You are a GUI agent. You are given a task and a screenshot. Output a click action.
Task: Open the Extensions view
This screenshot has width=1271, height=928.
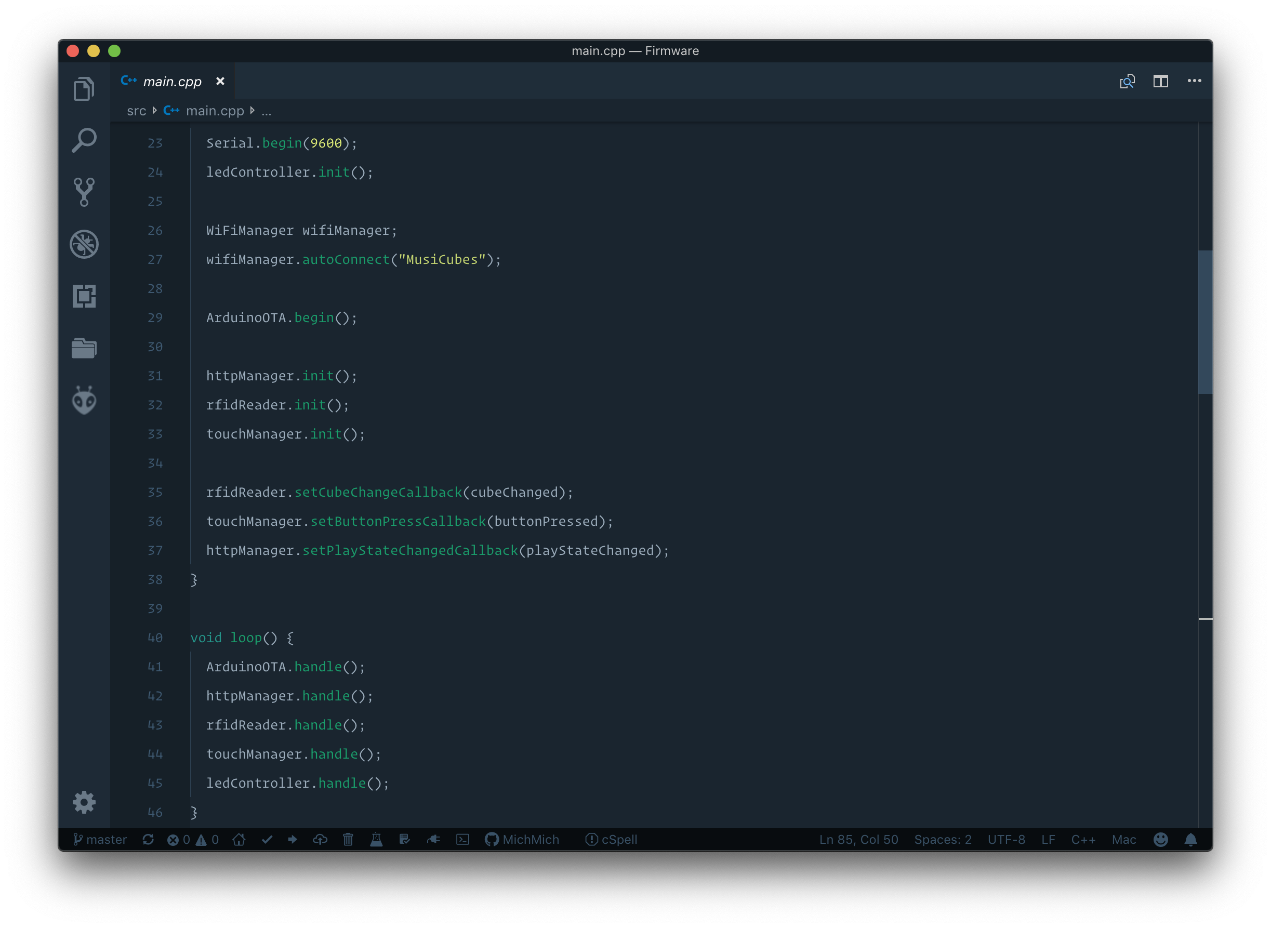(x=84, y=296)
